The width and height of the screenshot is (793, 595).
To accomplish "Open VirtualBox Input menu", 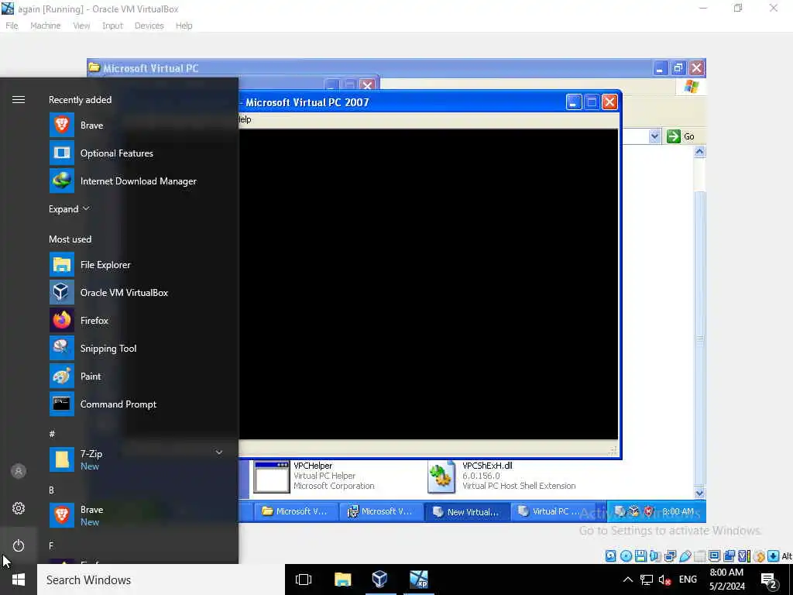I will [x=112, y=26].
